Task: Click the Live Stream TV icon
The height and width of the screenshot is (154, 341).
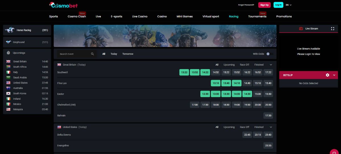Action: coord(301,29)
